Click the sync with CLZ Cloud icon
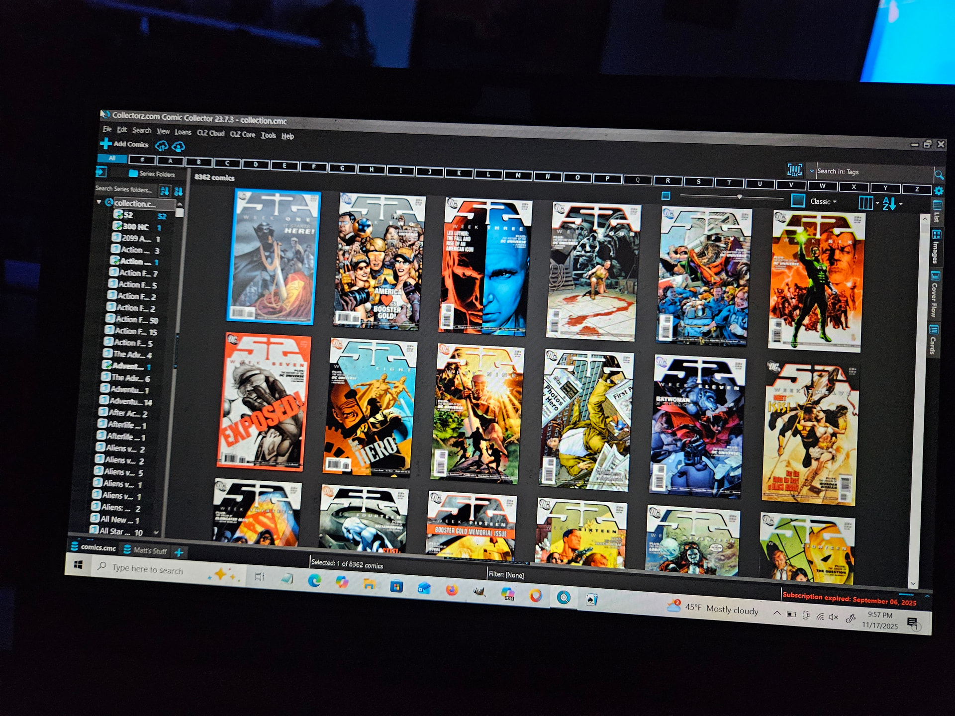 coord(162,146)
